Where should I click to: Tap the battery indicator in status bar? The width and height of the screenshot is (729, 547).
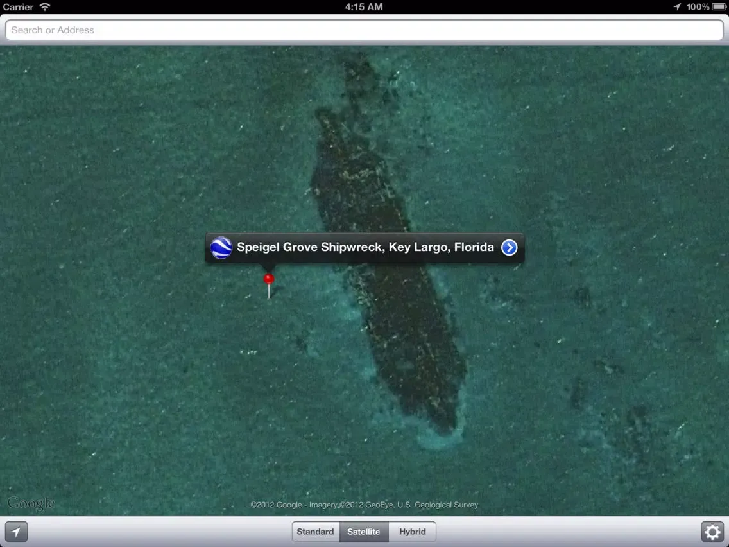pos(719,7)
